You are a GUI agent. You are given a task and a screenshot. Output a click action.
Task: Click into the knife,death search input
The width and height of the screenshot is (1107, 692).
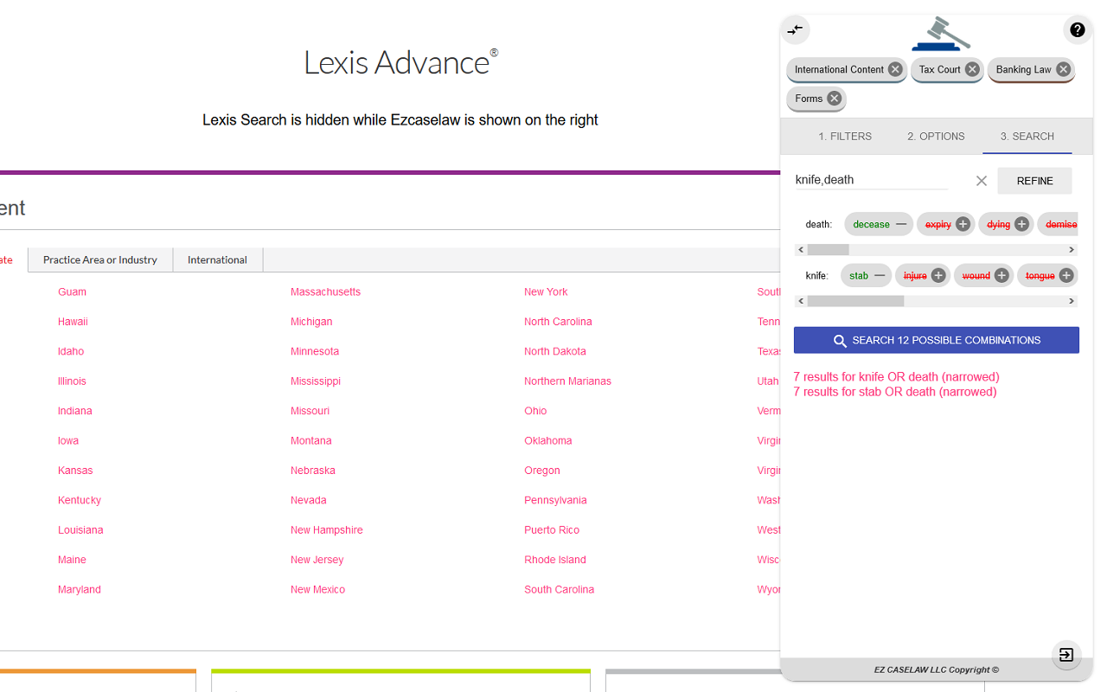point(871,180)
